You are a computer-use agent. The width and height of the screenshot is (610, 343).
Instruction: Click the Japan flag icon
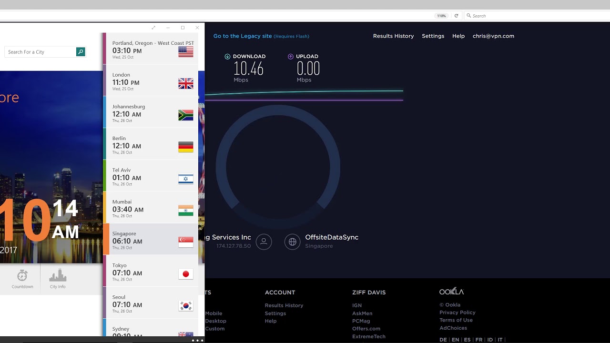point(186,274)
